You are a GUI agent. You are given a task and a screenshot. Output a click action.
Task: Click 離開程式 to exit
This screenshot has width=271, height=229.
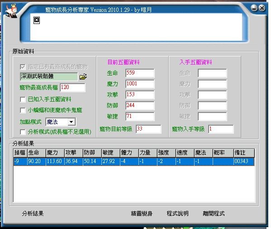[x=214, y=214]
